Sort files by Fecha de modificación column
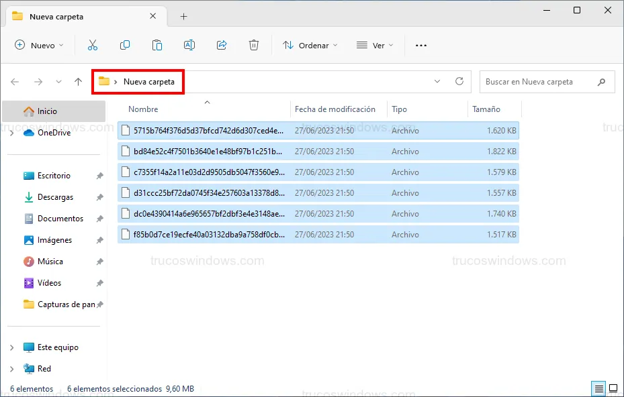The height and width of the screenshot is (397, 624). tap(335, 109)
